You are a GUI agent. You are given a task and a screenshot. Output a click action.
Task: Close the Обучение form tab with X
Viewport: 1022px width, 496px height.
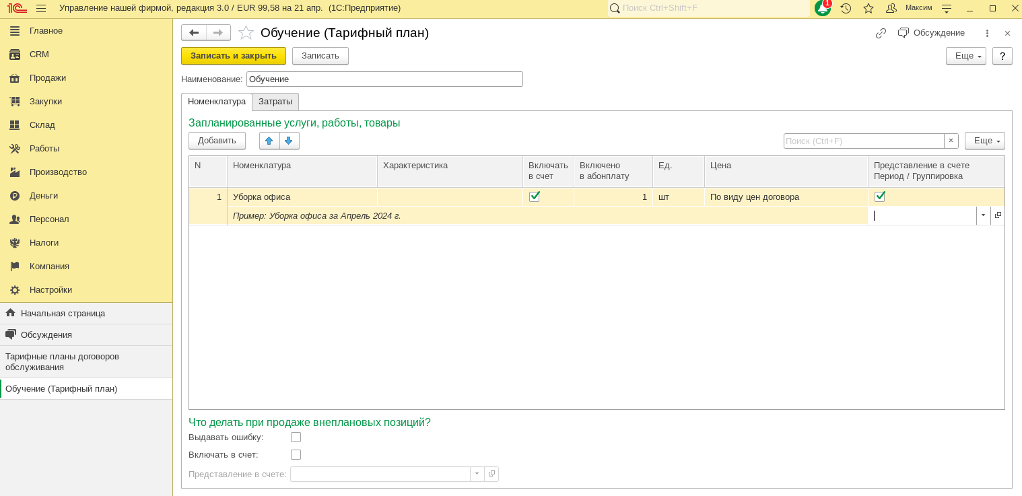(1007, 33)
